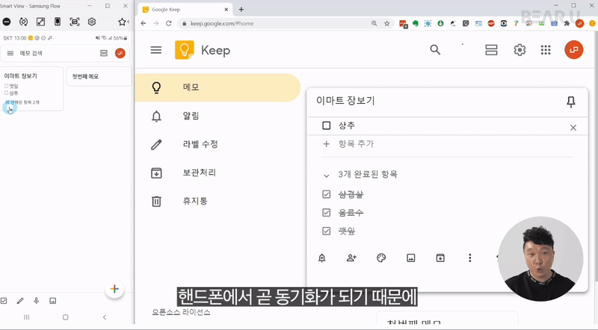Click the Samsung Flow screen capture icon
This screenshot has width=598, height=330.
pyautogui.click(x=75, y=22)
